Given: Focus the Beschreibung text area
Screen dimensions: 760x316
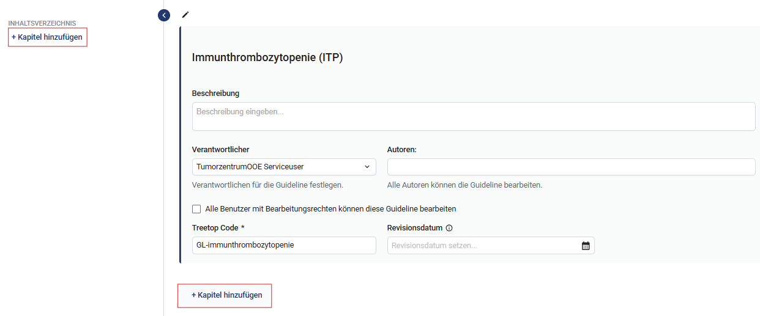Looking at the screenshot, I should 474,116.
